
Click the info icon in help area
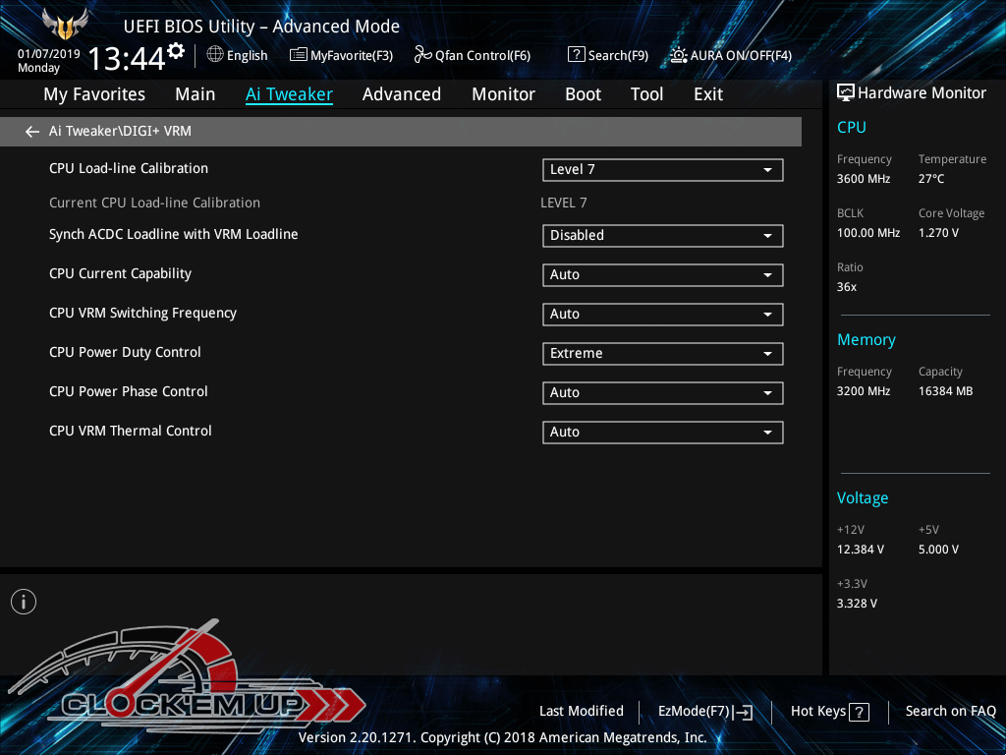coord(24,602)
